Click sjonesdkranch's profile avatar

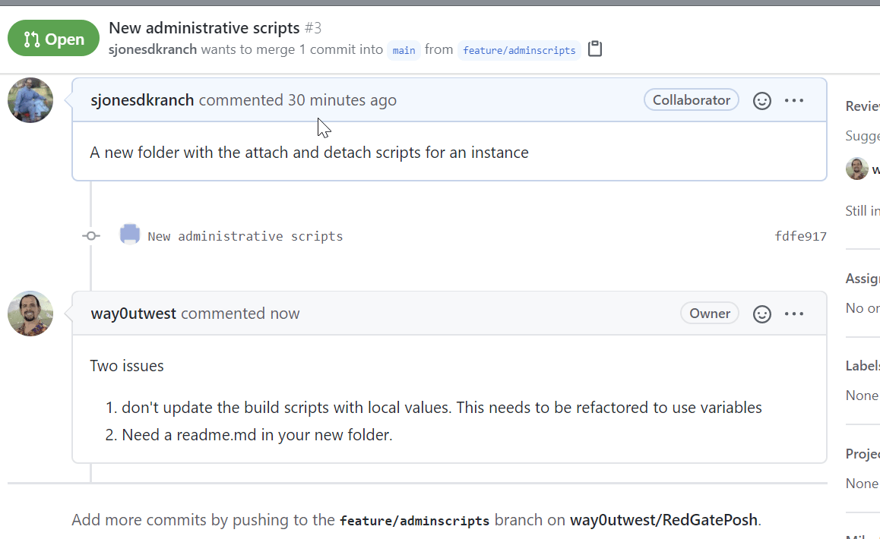pyautogui.click(x=30, y=100)
